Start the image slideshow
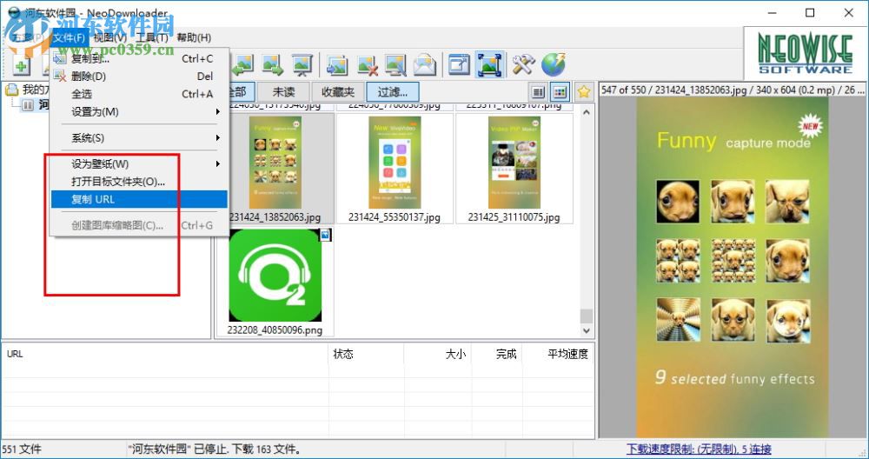The height and width of the screenshot is (459, 869). pos(302,64)
